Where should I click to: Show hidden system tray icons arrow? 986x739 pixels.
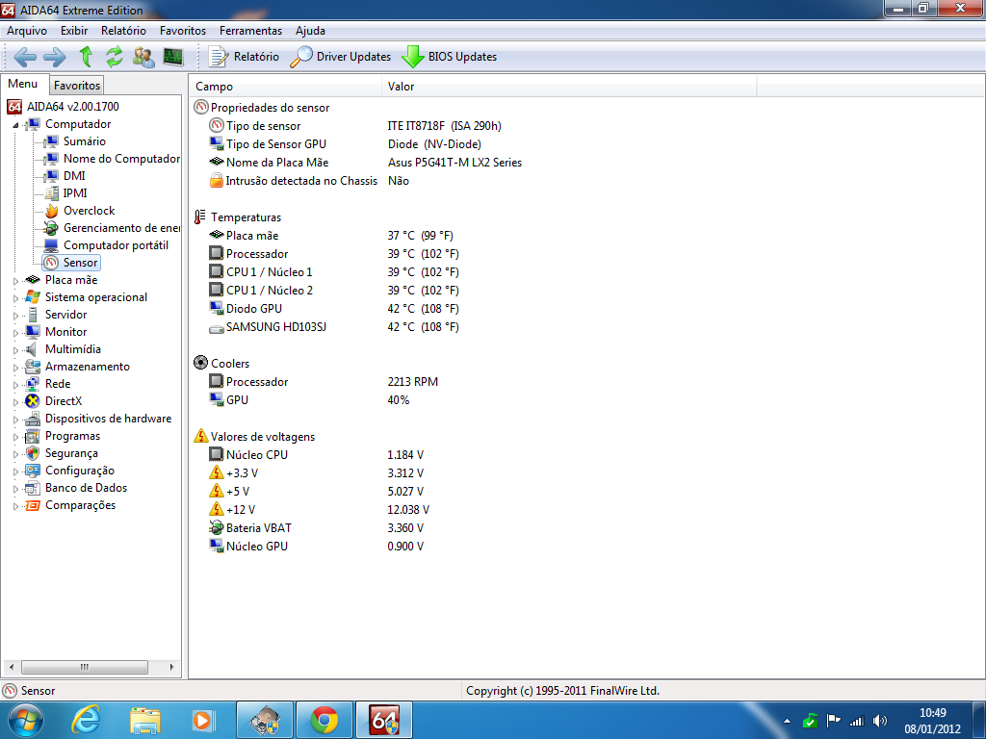787,721
